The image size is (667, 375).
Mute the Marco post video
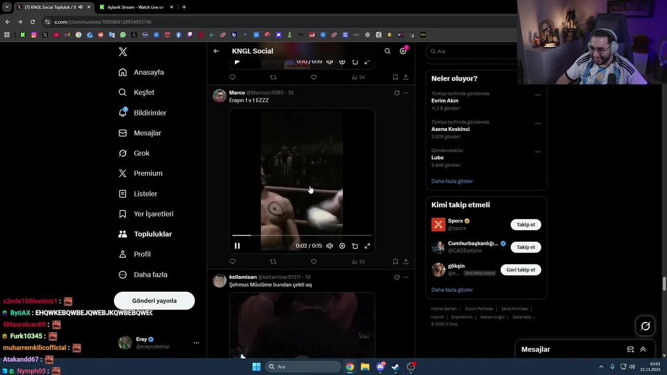(329, 246)
